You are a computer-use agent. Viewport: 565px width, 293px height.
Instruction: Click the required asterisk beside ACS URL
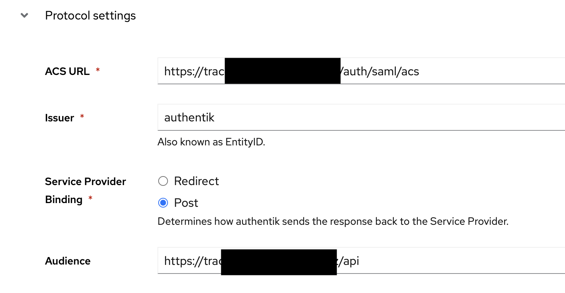[x=97, y=70]
